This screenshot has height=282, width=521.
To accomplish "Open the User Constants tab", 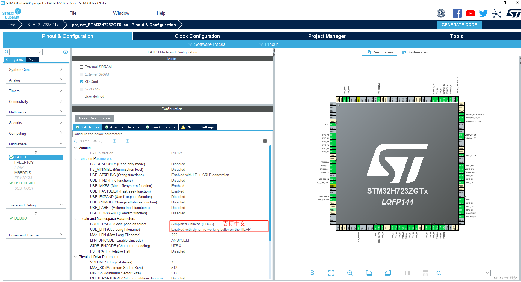I will [161, 127].
